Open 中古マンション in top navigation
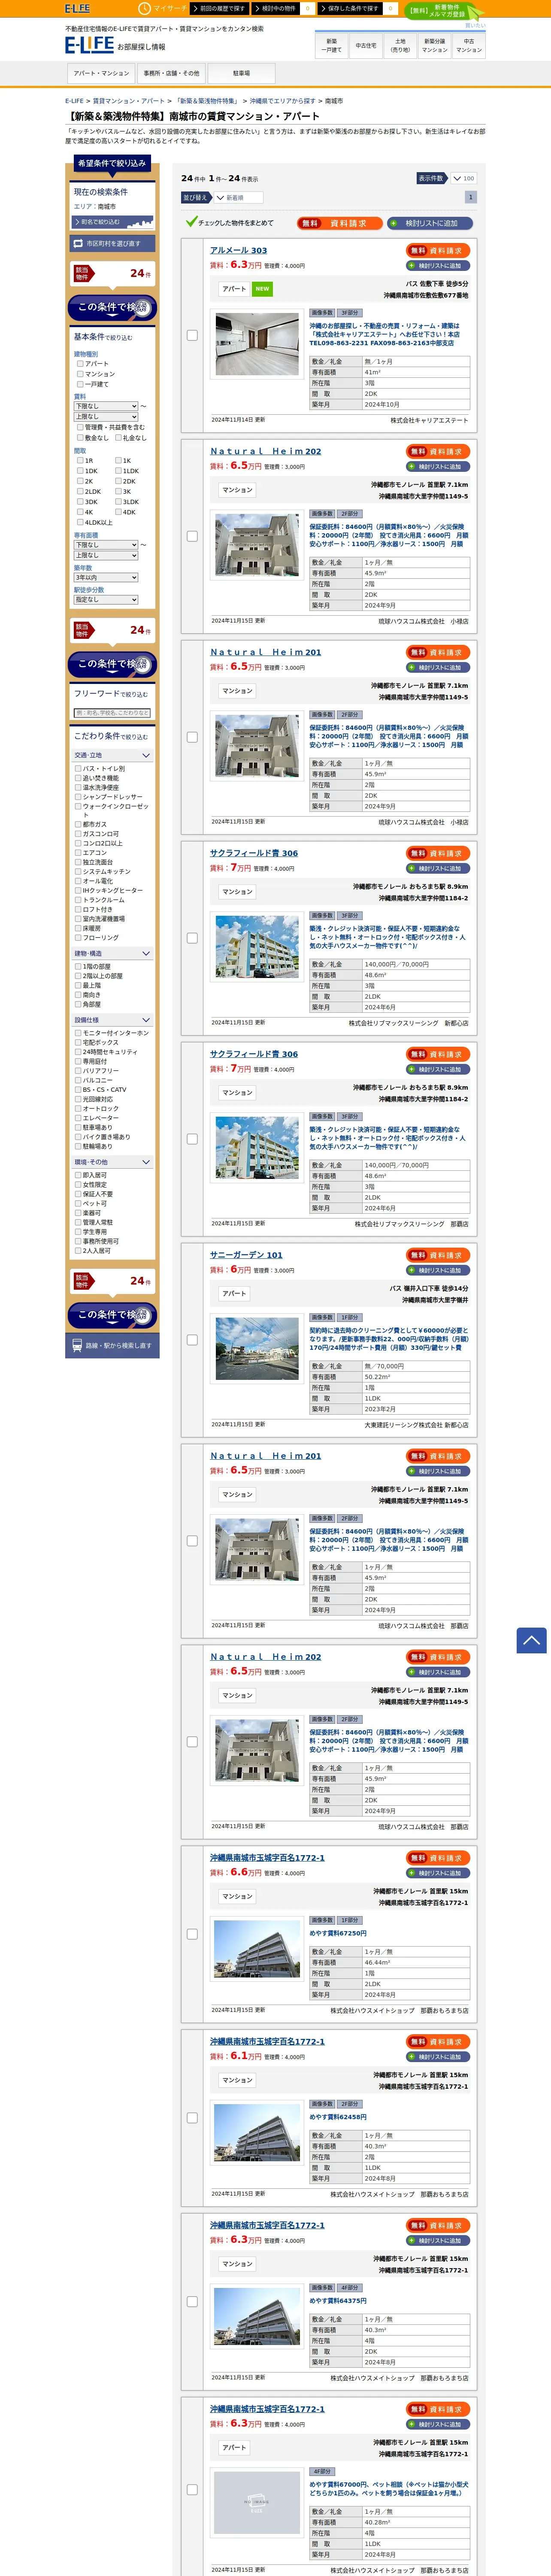Screen dimensions: 551x2576 469,46
